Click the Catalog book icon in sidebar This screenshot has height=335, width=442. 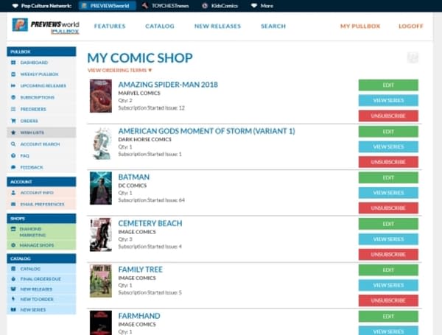[x=13, y=269]
